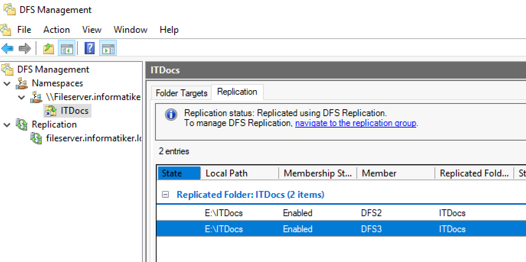The width and height of the screenshot is (526, 262).
Task: Click E:\ITDocs path in DFS2 row
Action: pyautogui.click(x=224, y=213)
